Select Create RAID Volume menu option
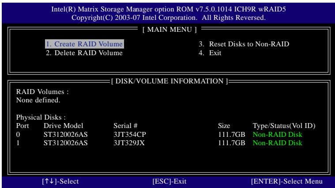Screen dimensions: 335x188 [84, 44]
